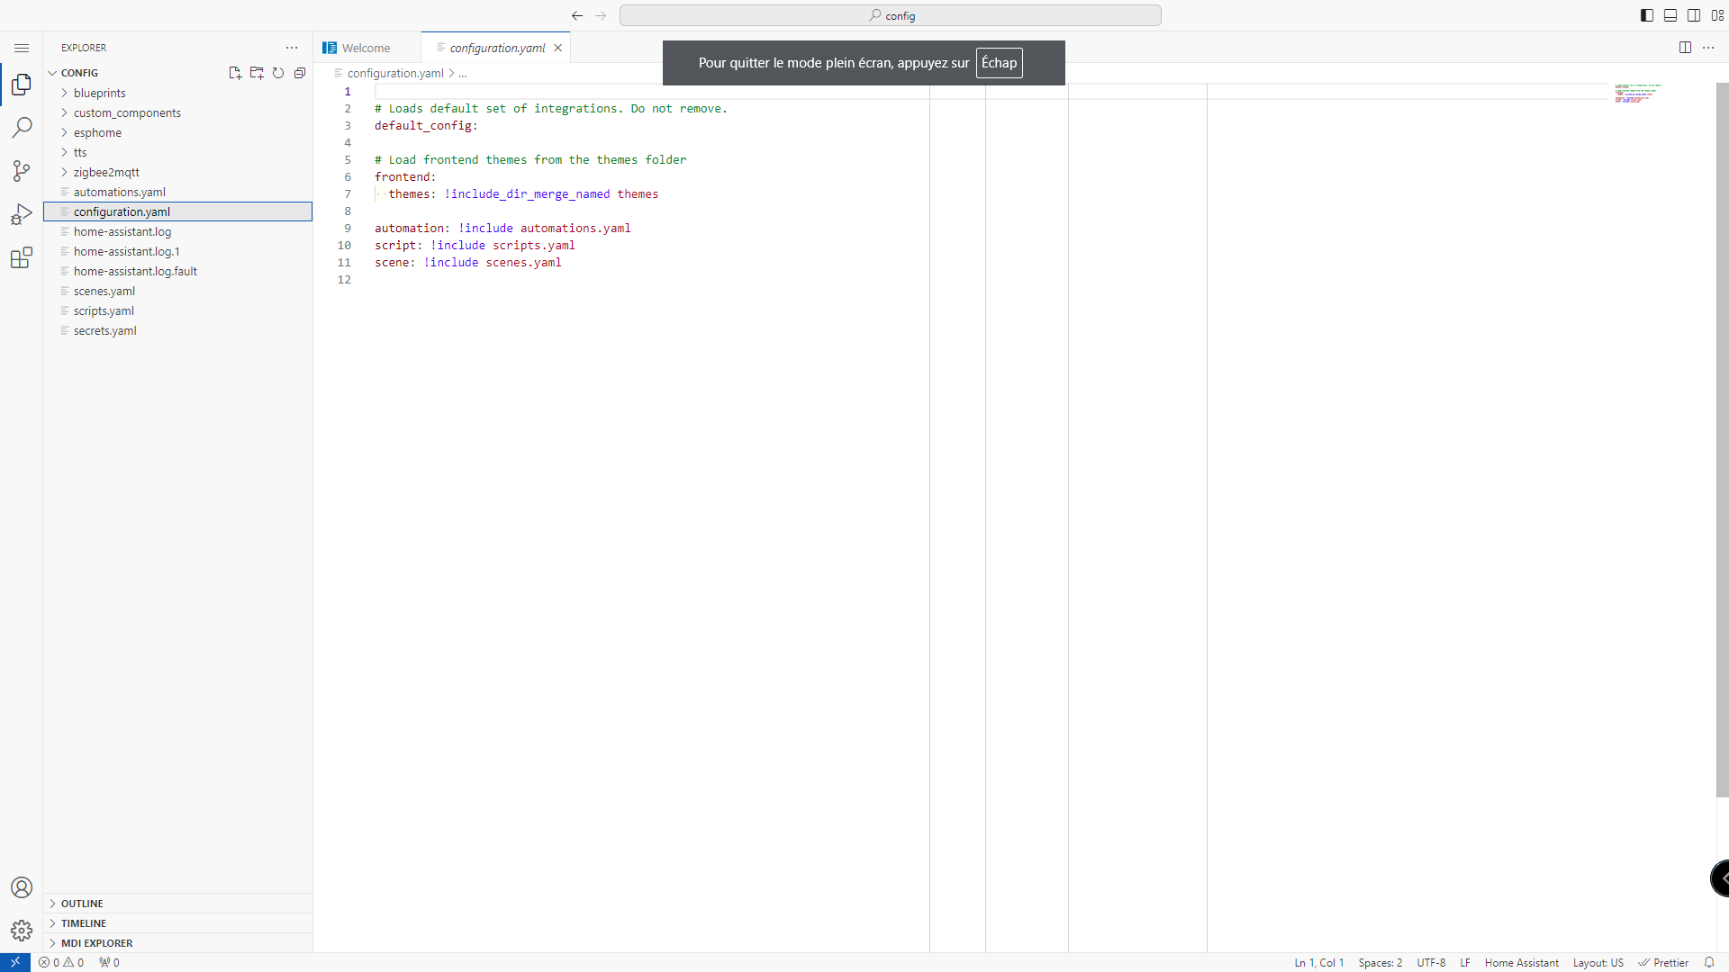Click the Refresh Explorer icon
The image size is (1729, 972).
(278, 73)
